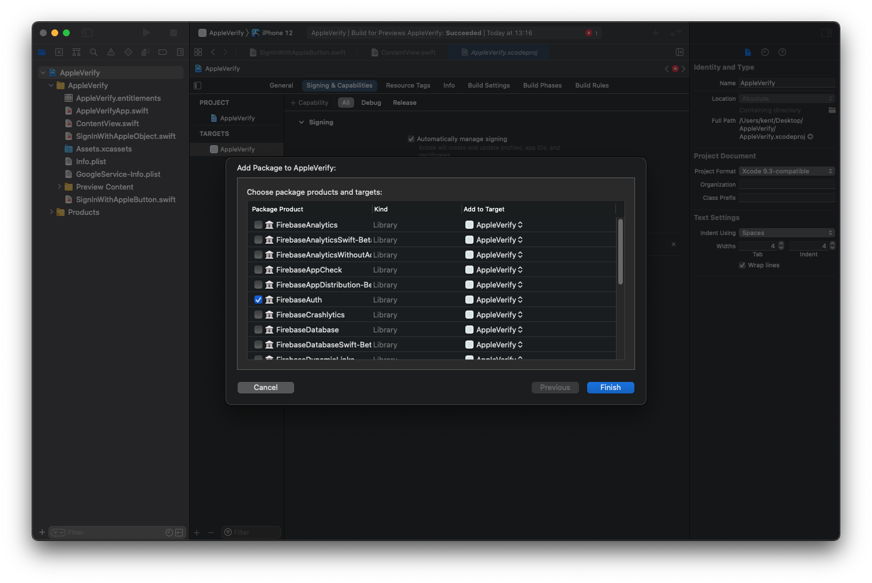Expand the Preview Content folder
Screen dimensions: 872x583
(x=59, y=187)
